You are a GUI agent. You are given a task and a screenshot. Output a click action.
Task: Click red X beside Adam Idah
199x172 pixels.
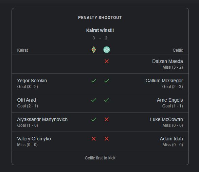pyautogui.click(x=107, y=139)
